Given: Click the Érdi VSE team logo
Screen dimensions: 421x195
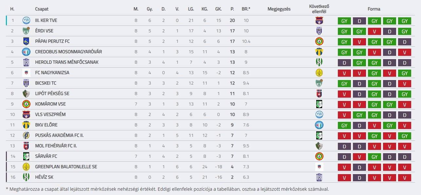Looking at the screenshot, I should point(26,31).
